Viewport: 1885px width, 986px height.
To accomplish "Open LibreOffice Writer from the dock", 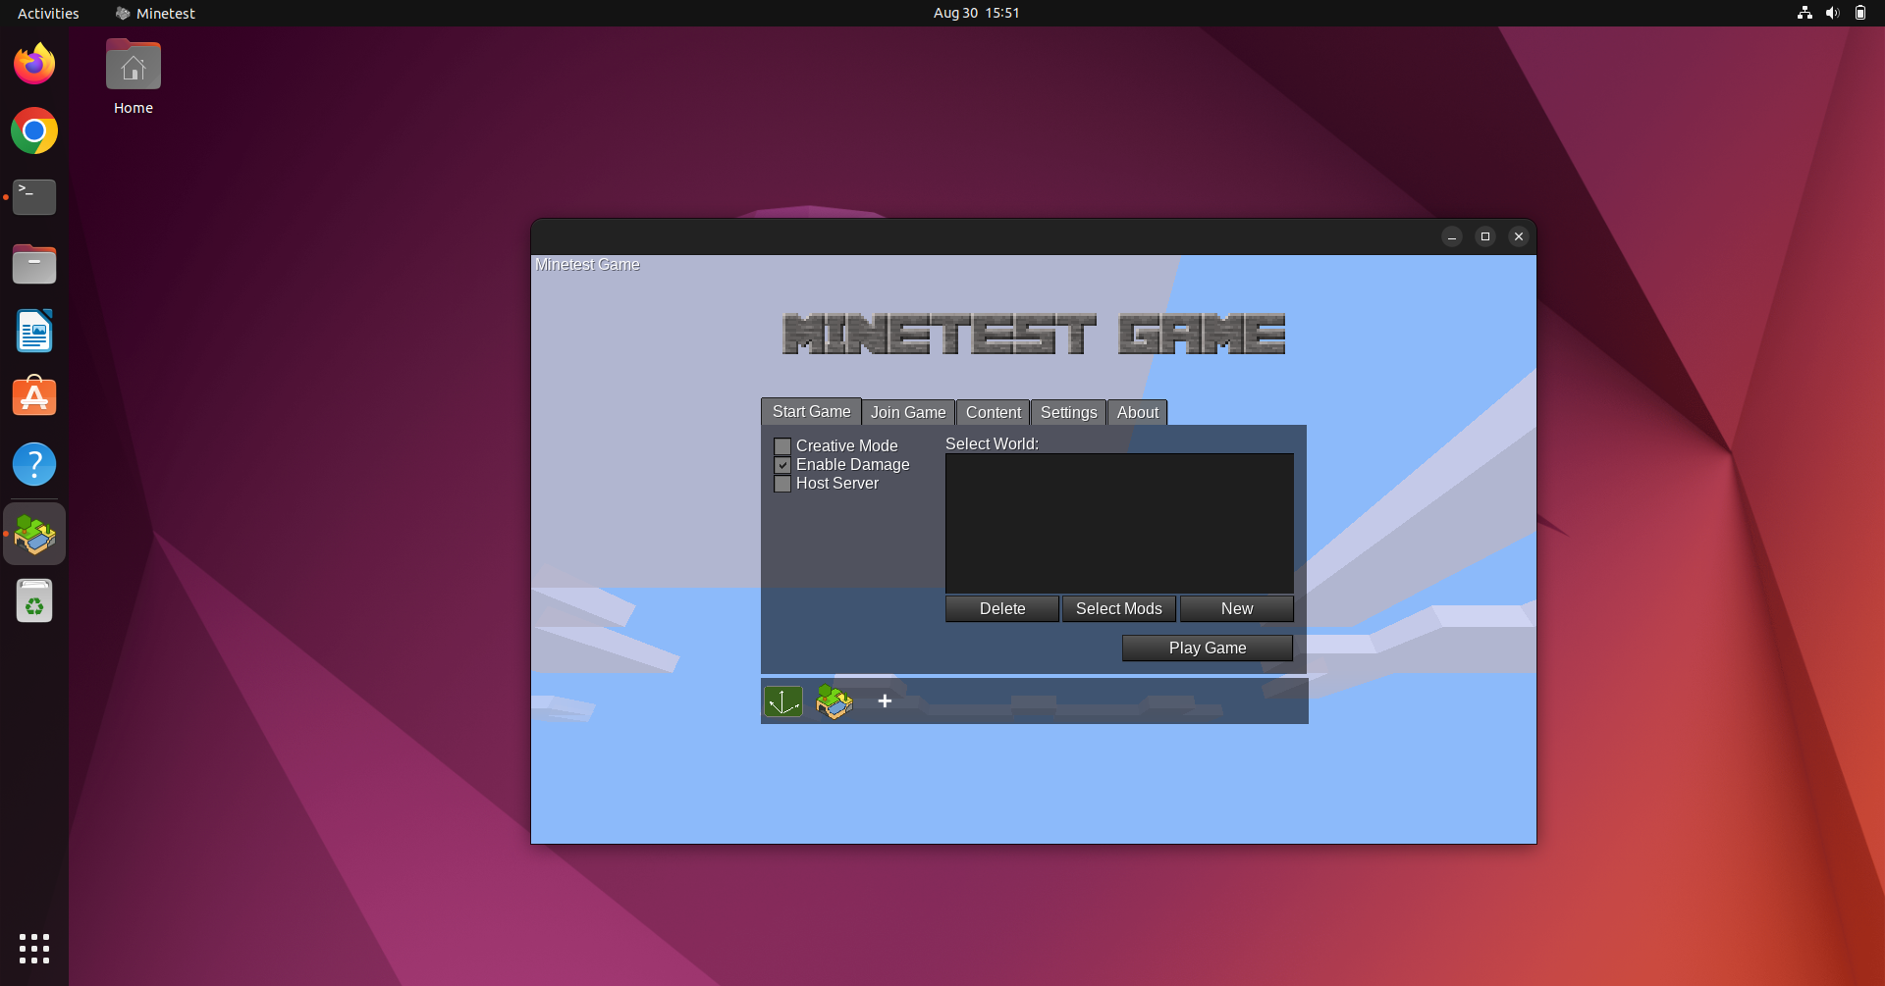I will (x=33, y=331).
